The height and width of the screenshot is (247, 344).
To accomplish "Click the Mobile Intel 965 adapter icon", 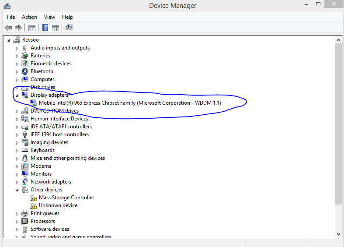I will pyautogui.click(x=33, y=103).
